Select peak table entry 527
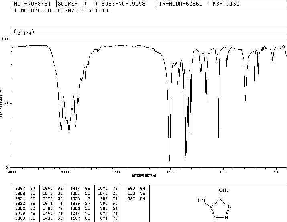Image resolution: width=287 pixels, height=222 pixels. point(131,198)
